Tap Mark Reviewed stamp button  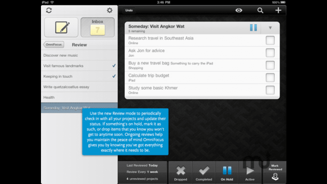(275, 173)
